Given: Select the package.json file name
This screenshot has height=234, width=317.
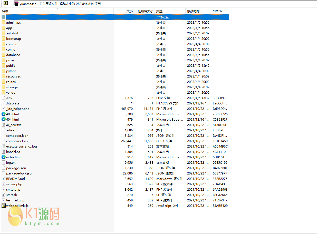Looking at the screenshot, I should (16, 168).
